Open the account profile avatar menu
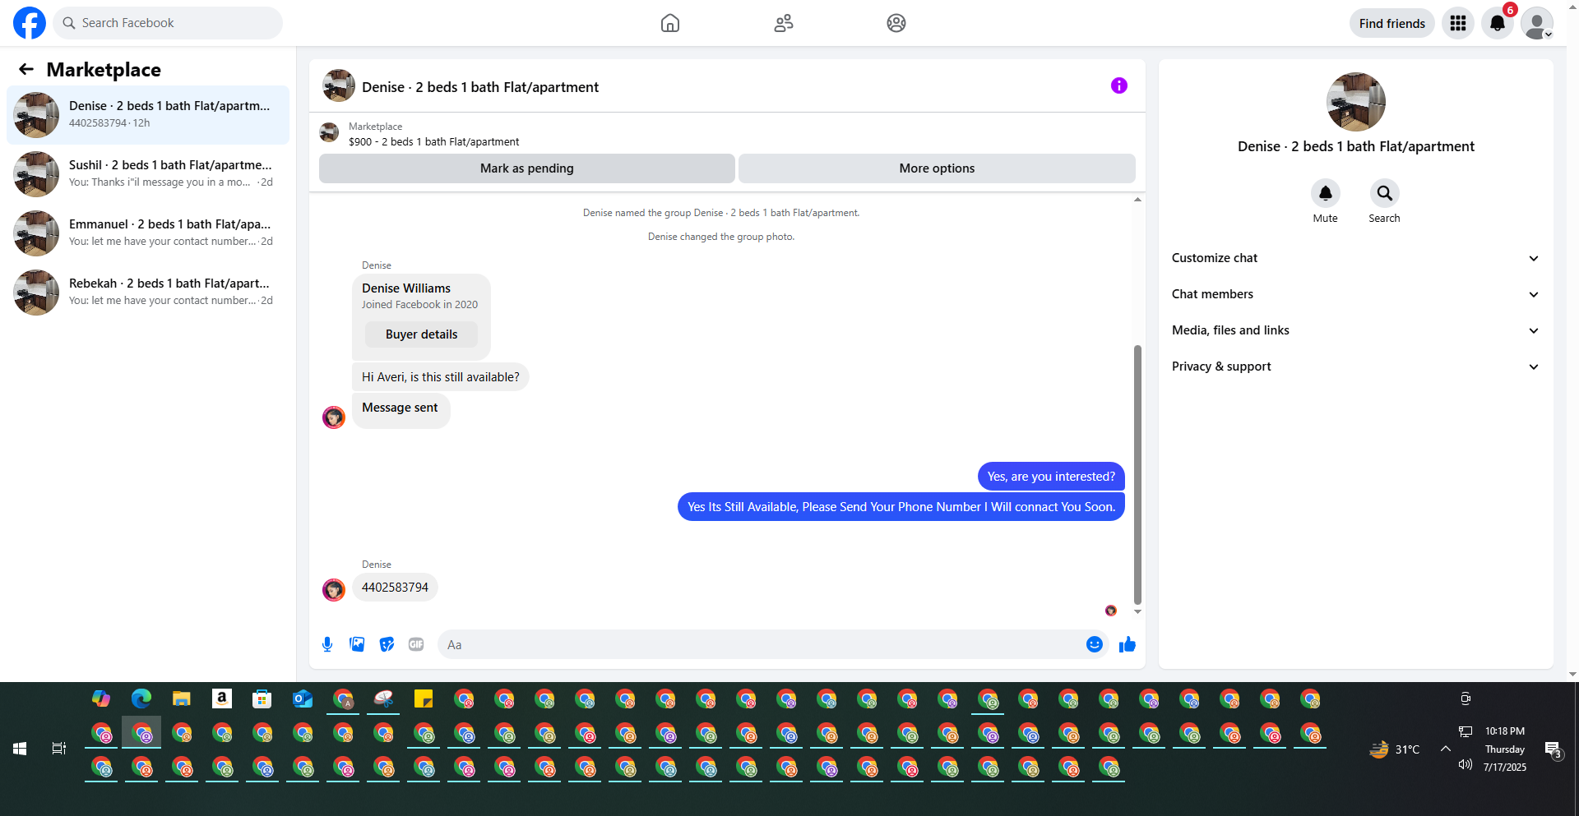The width and height of the screenshot is (1579, 816). (x=1537, y=23)
